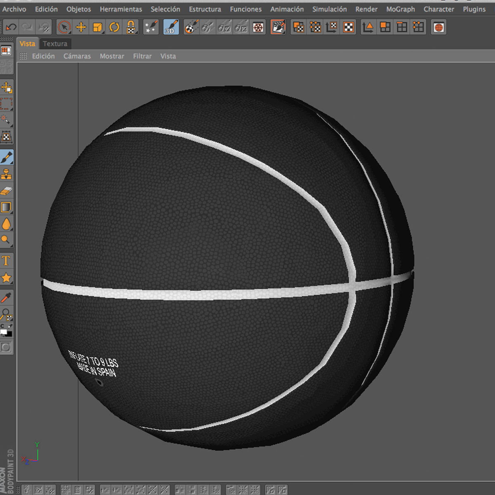
Task: Switch to the Vista tab
Action: click(x=27, y=43)
